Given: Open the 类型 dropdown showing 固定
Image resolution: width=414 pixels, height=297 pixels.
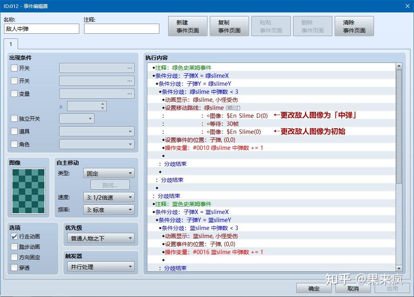Looking at the screenshot, I should pos(109,173).
